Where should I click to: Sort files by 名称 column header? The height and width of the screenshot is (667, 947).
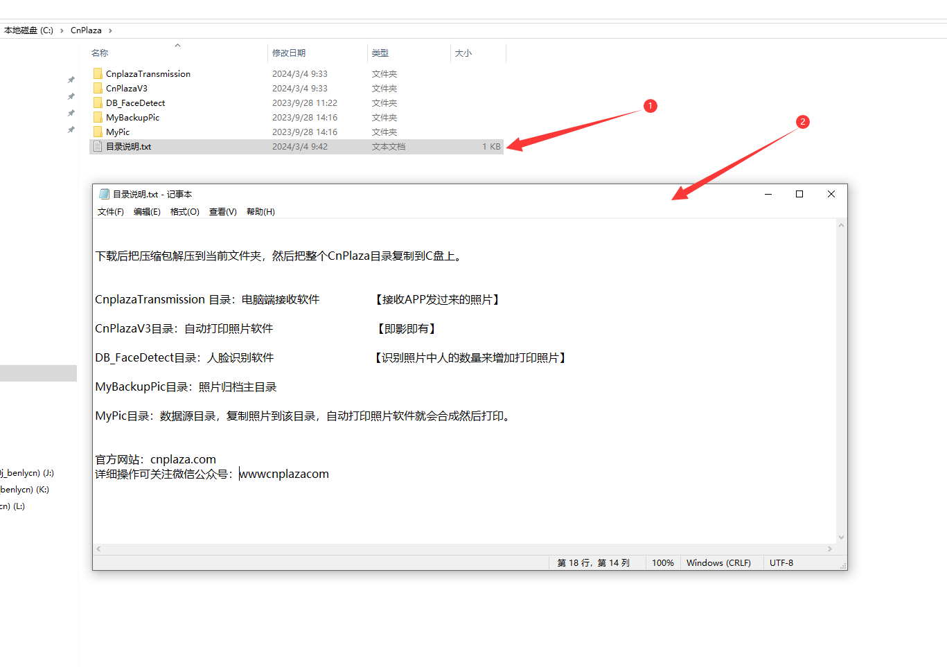point(100,53)
